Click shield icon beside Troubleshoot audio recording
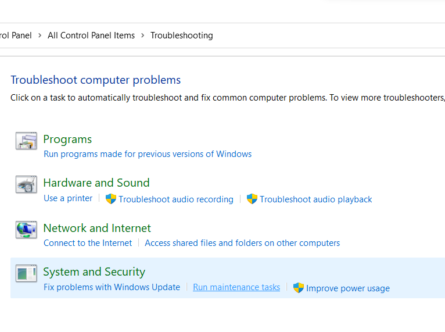This screenshot has height=332, width=445. pos(111,199)
